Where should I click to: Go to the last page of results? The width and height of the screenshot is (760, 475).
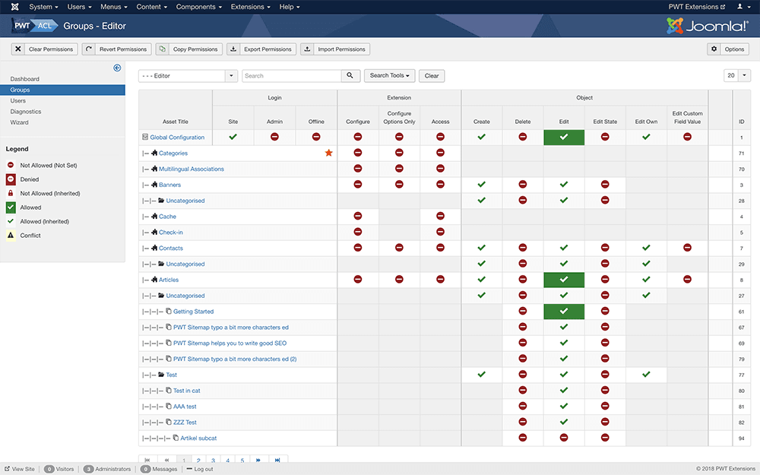pyautogui.click(x=277, y=460)
